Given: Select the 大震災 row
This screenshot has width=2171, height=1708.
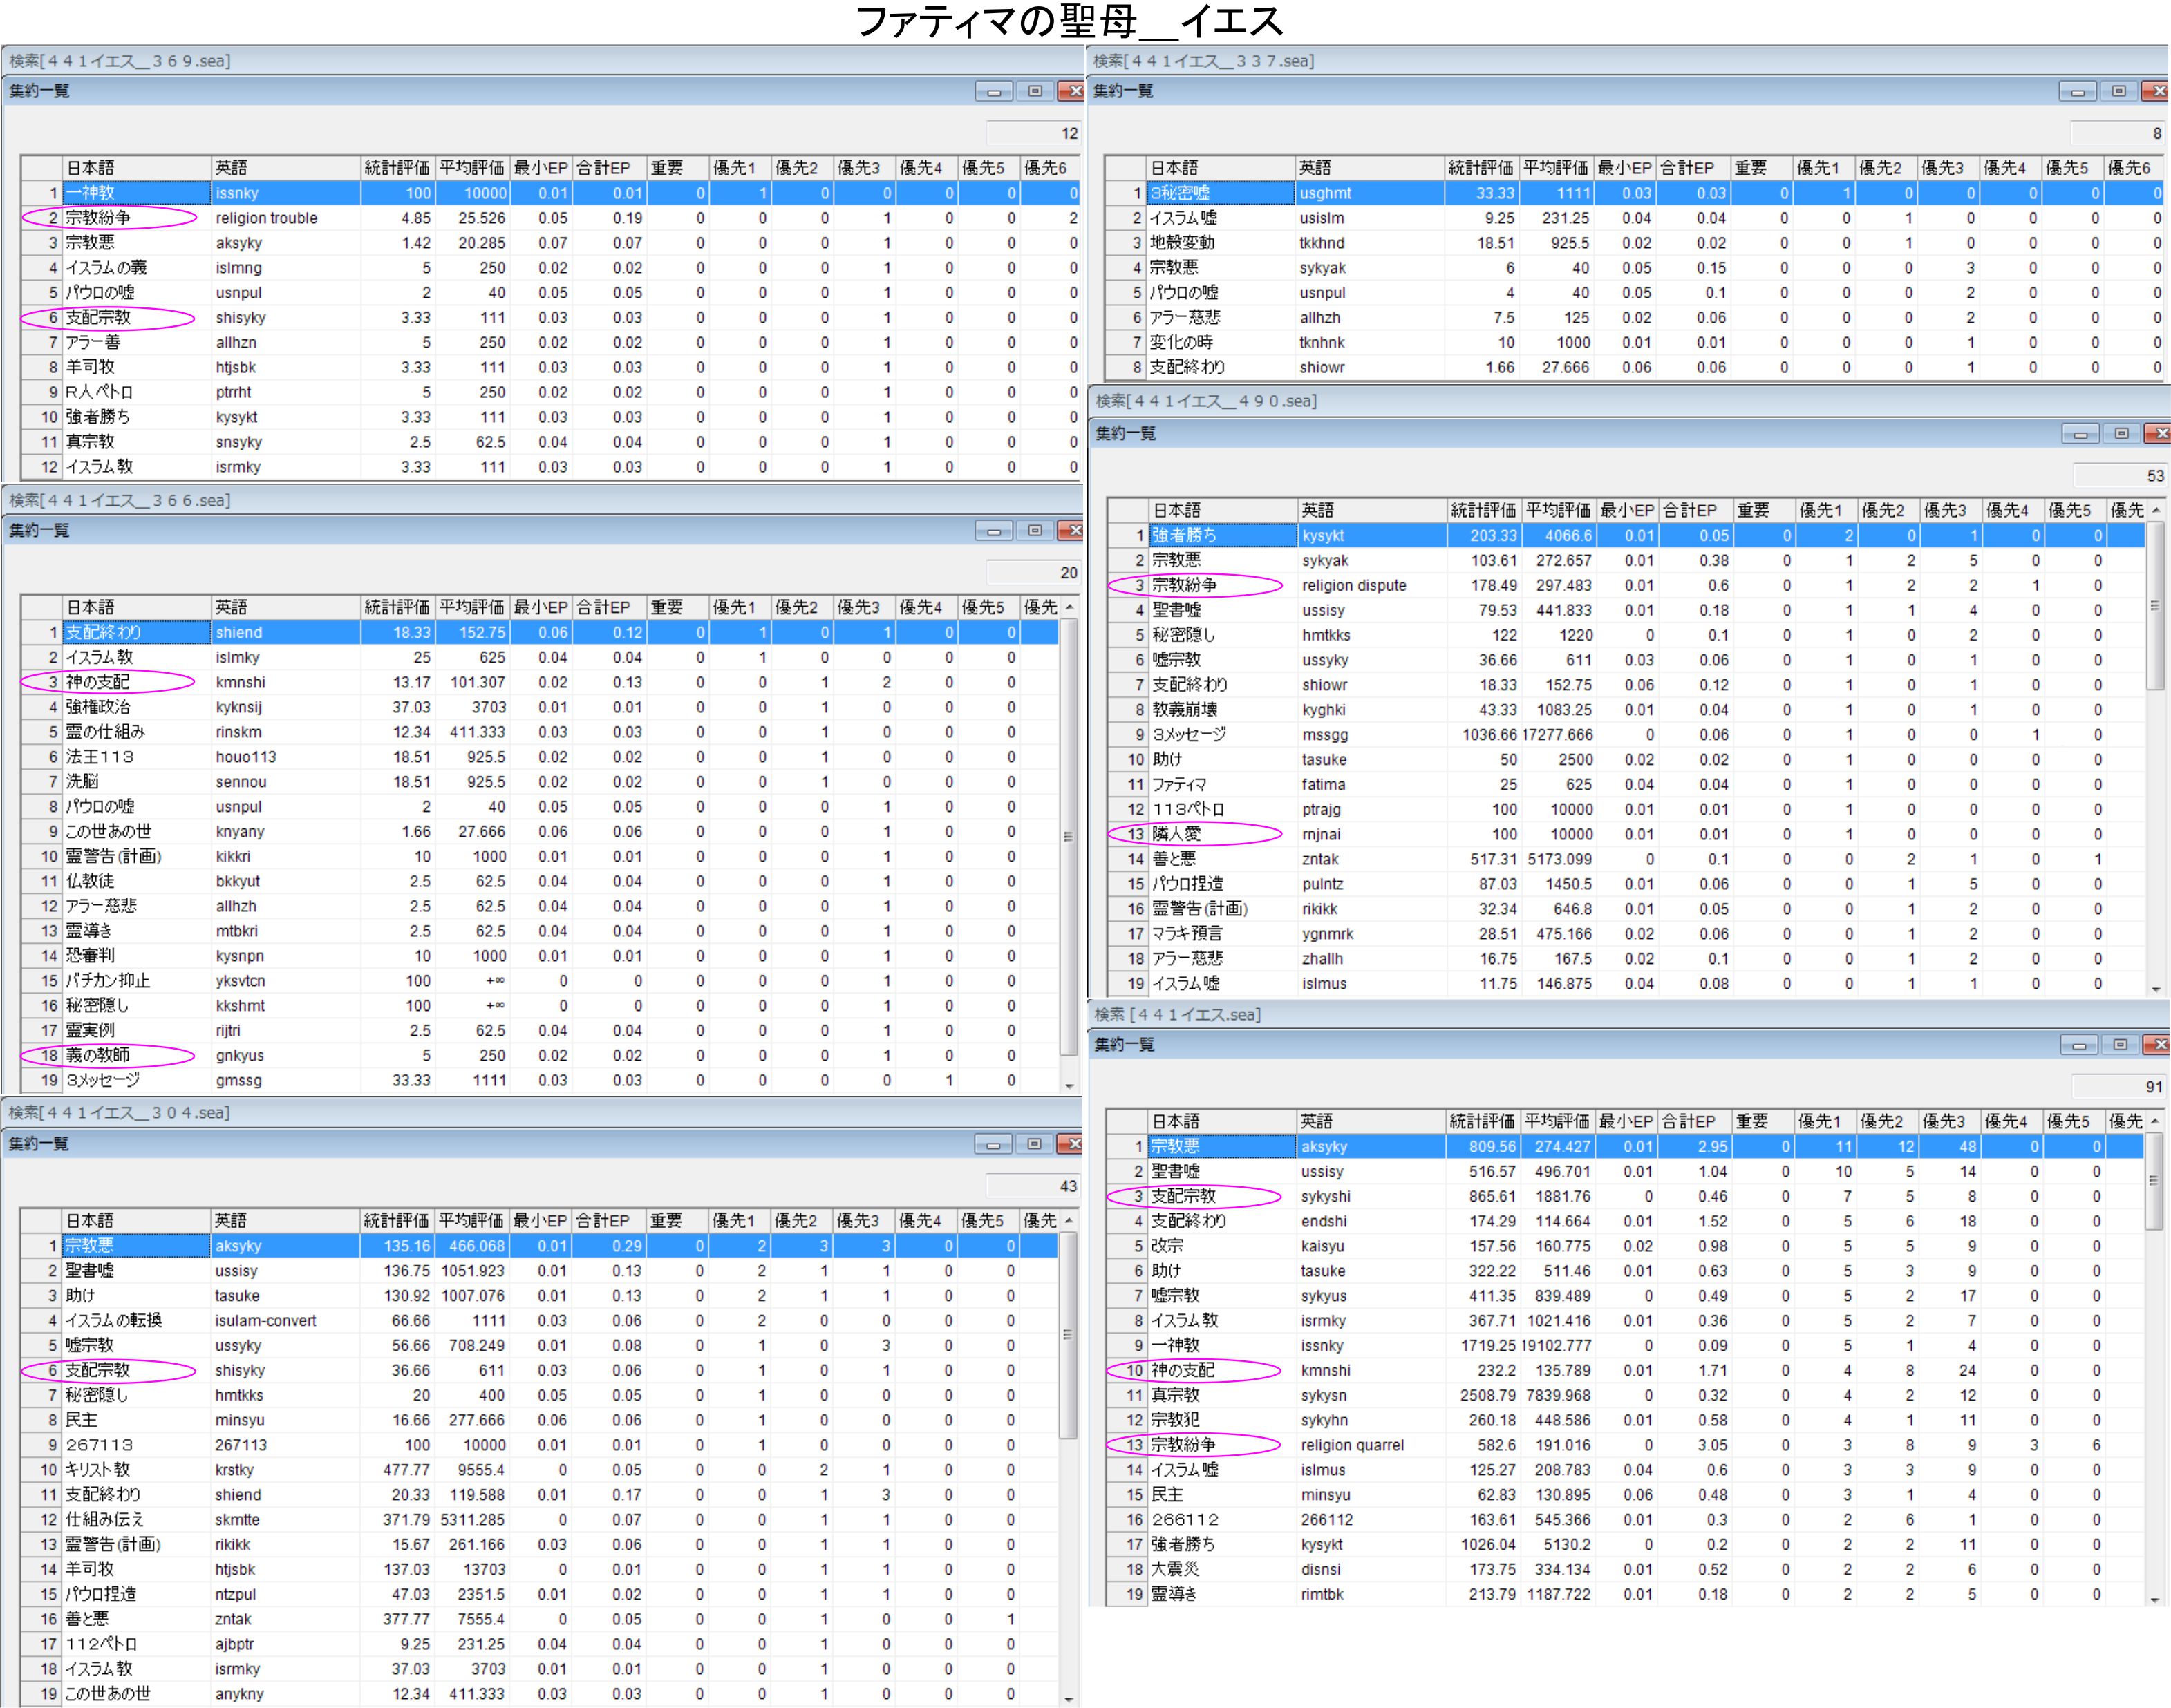Looking at the screenshot, I should 1626,1570.
